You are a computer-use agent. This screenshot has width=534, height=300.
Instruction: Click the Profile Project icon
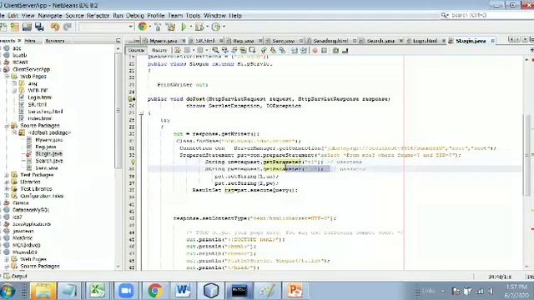pyautogui.click(x=216, y=27)
